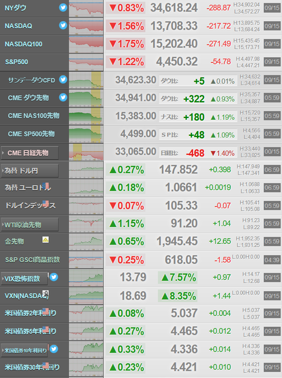The height and width of the screenshot is (378, 282).
Task: Select the ▼1.75% NASDAQ100 change
Action: point(126,44)
